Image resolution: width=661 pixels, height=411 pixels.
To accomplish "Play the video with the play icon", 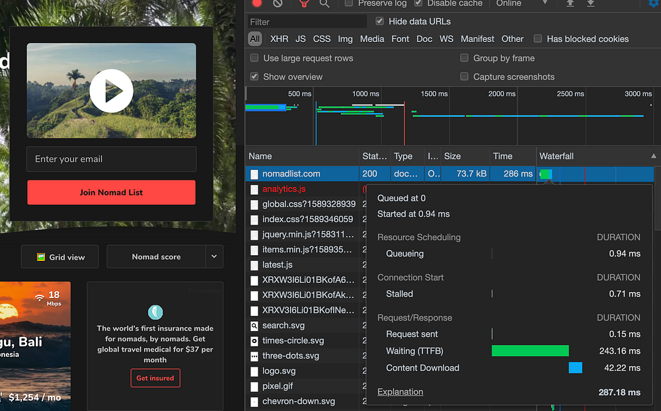I will coord(111,91).
